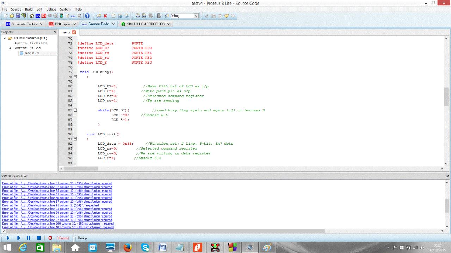Viewport: 451px width, 253px height.
Task: Collapse the PIC18F45K50(U1) project node
Action: tap(5, 38)
